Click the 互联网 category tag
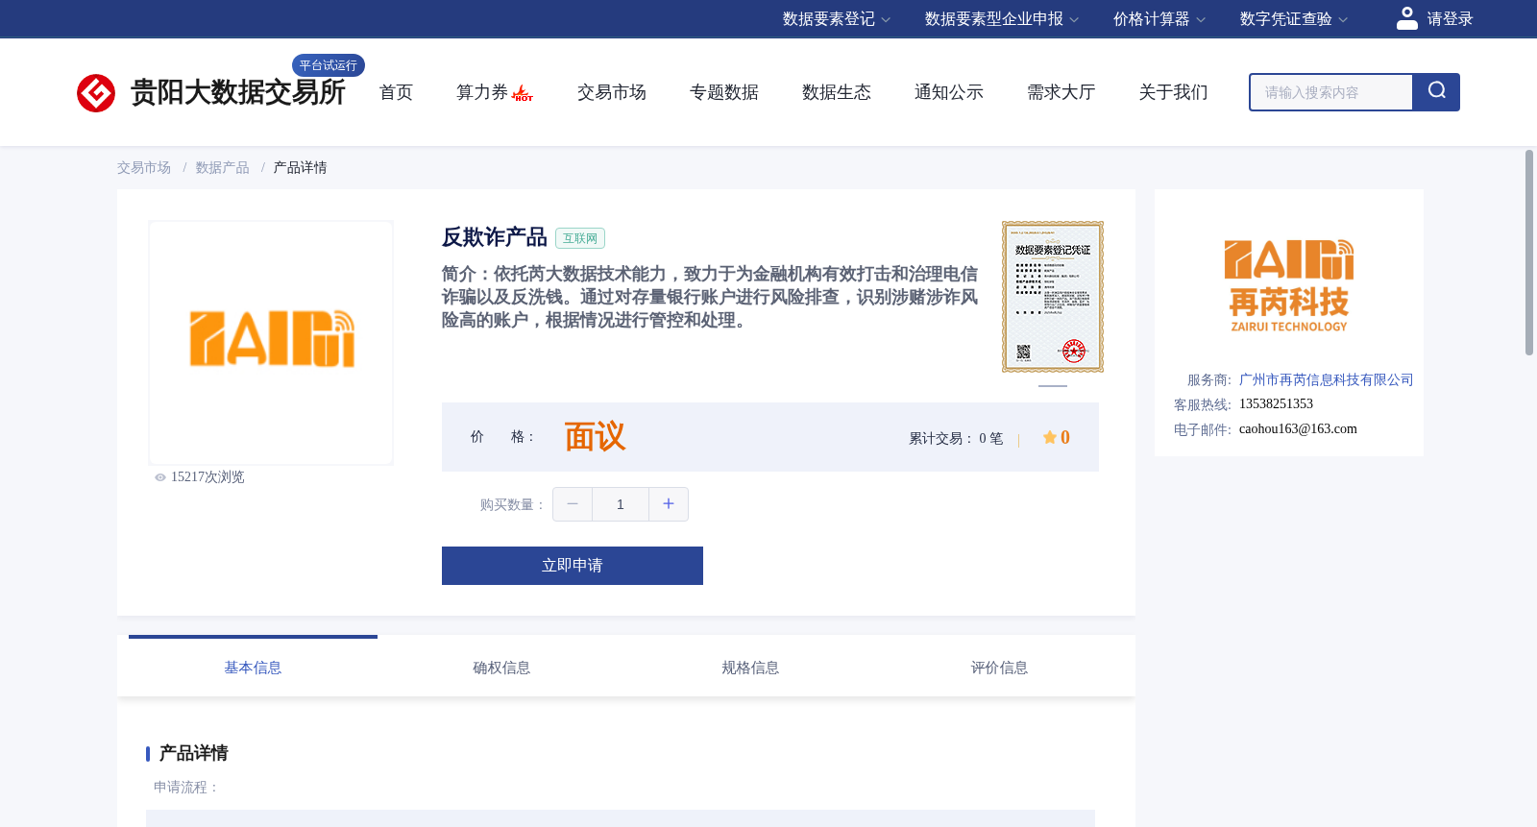Image resolution: width=1537 pixels, height=827 pixels. (x=580, y=238)
